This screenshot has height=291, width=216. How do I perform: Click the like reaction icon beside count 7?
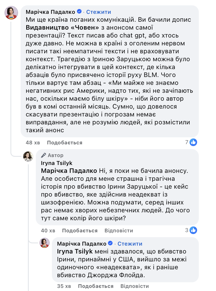click(x=193, y=142)
